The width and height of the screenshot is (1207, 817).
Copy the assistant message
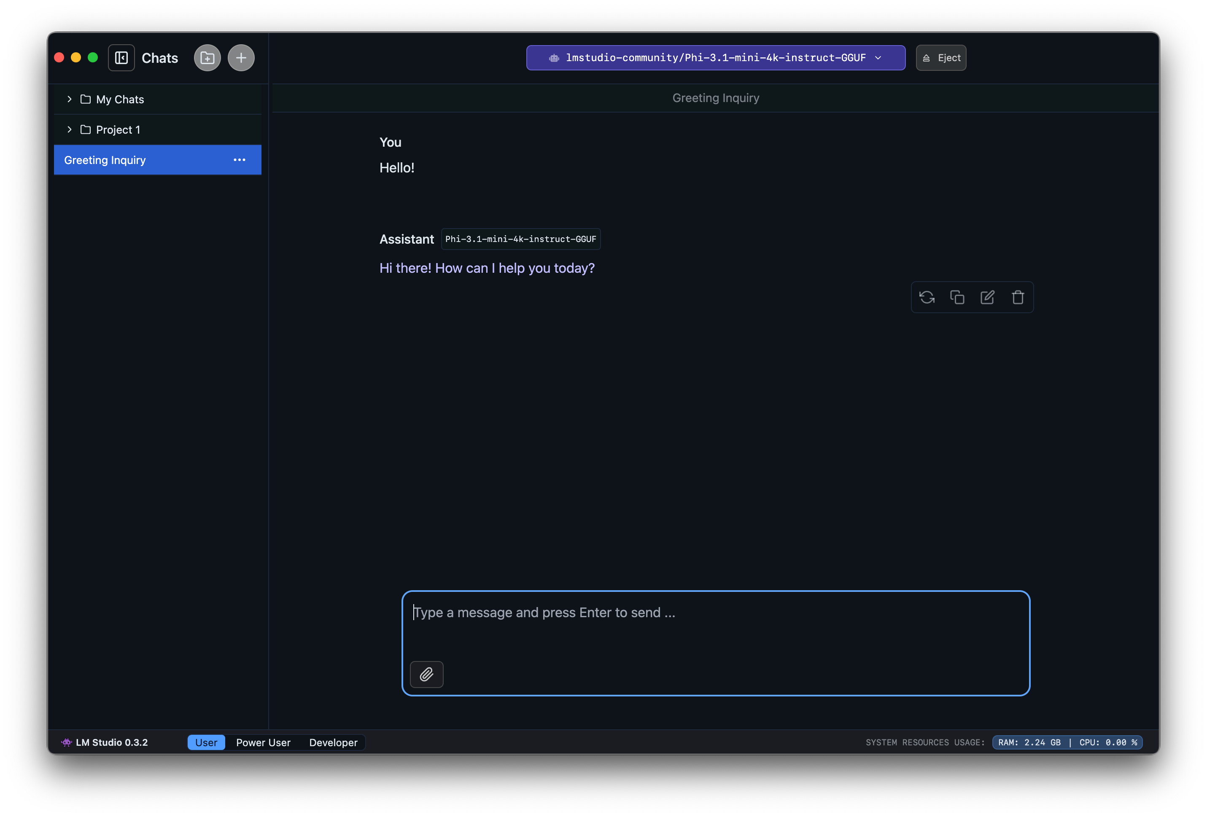click(x=957, y=297)
